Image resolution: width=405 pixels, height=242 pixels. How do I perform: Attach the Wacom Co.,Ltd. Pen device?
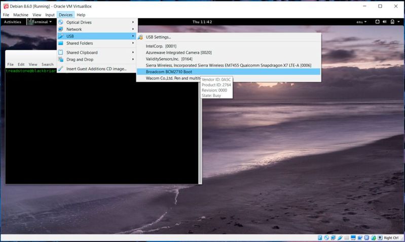click(x=229, y=78)
